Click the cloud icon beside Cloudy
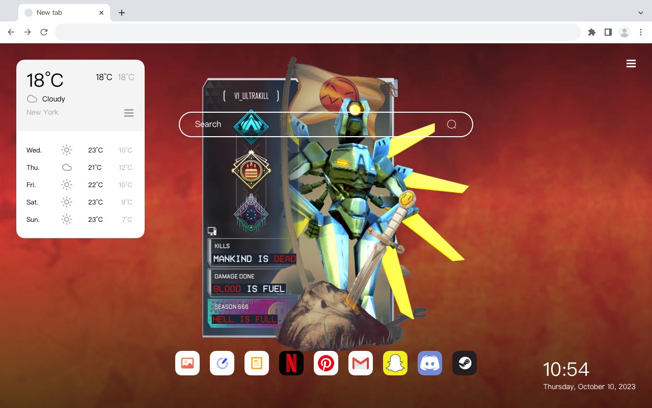This screenshot has height=408, width=652. (32, 99)
